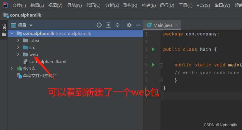Select the .idea folder icon
242x130 pixels.
point(25,41)
